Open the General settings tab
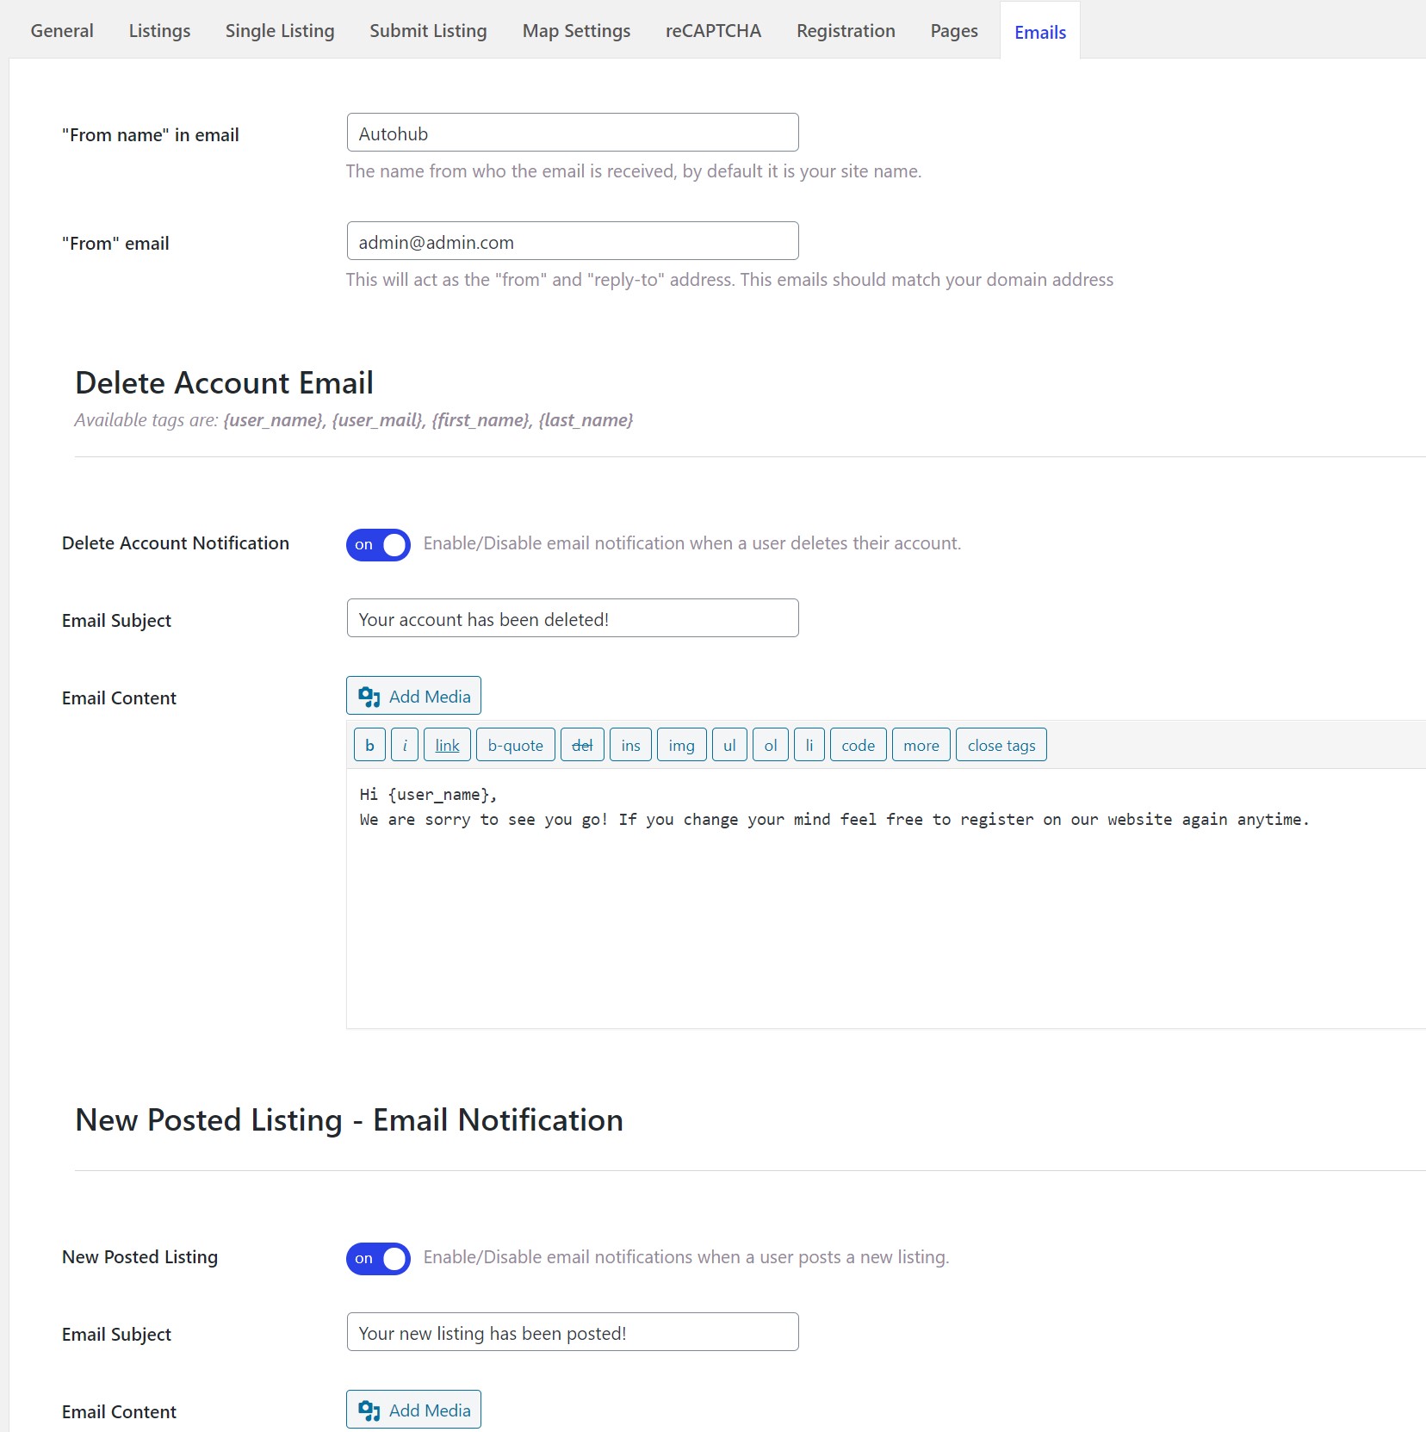1426x1432 pixels. [x=62, y=31]
